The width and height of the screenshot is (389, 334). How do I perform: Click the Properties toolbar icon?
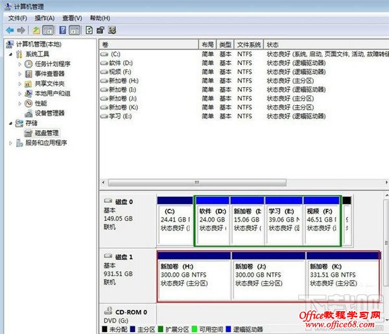[x=100, y=31]
